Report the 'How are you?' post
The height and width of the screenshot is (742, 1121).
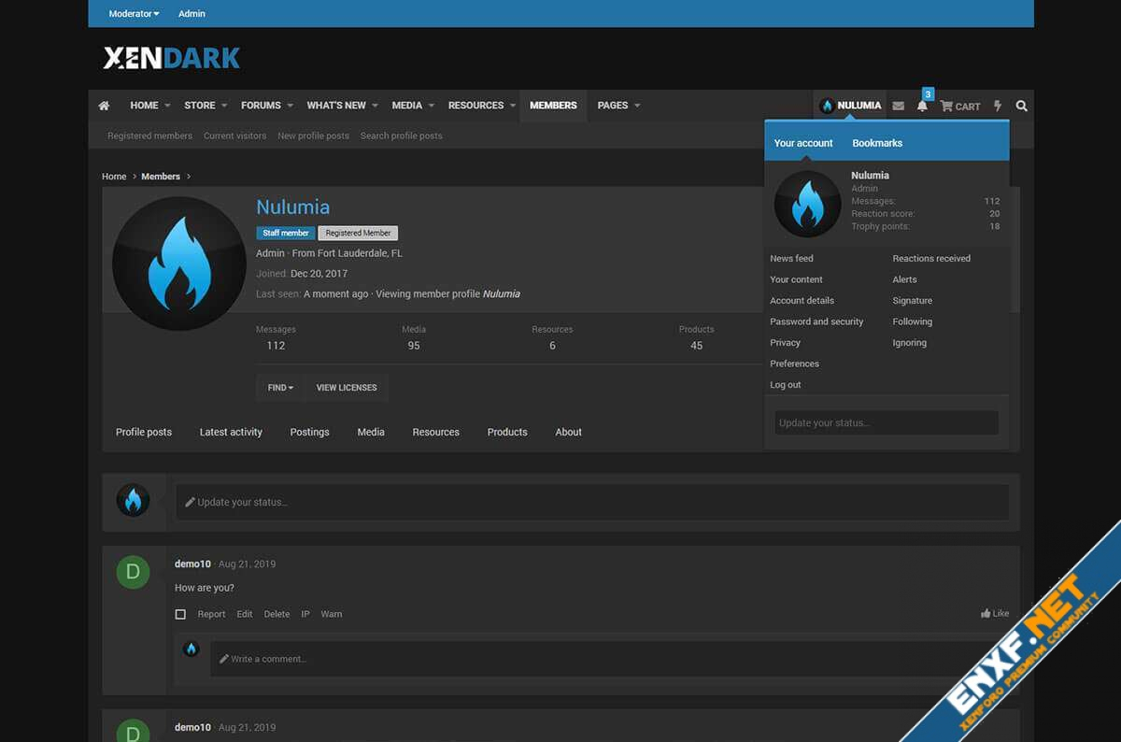[211, 614]
